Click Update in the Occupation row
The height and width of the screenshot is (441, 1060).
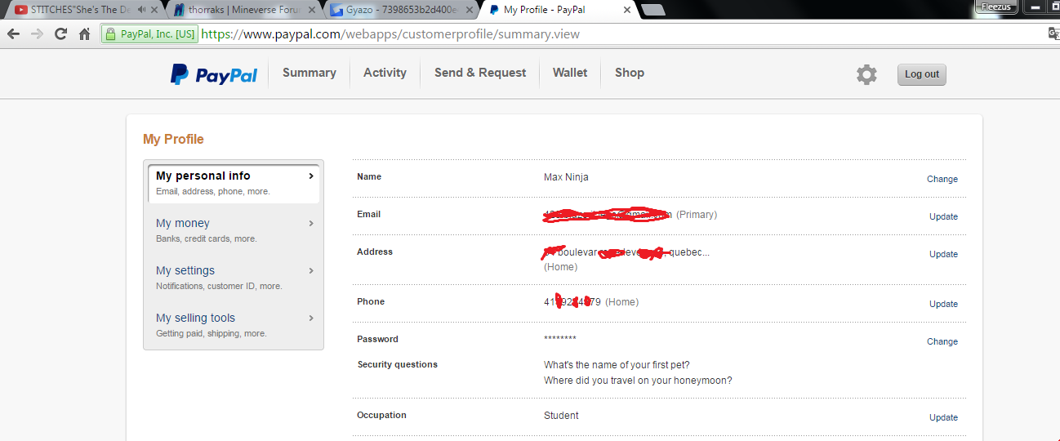coord(943,417)
